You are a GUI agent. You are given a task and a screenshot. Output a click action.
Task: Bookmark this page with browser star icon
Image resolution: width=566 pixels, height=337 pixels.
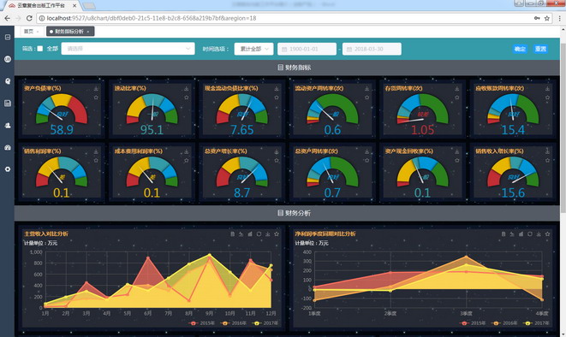click(547, 18)
